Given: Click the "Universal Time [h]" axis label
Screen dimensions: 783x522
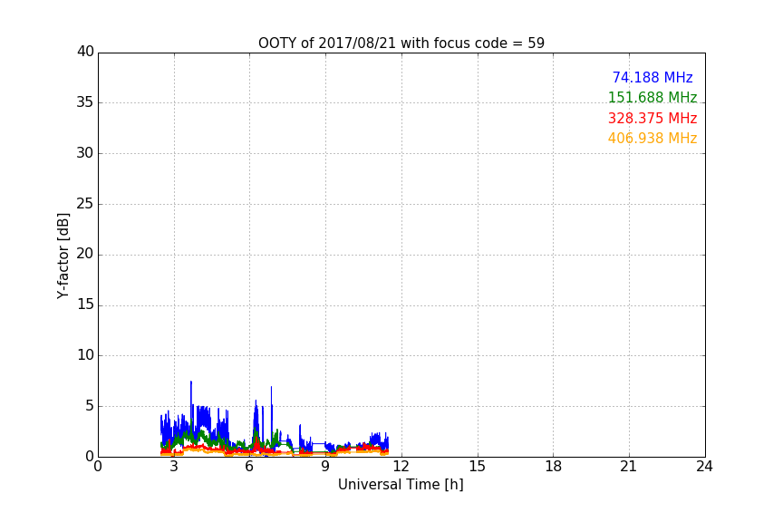Looking at the screenshot, I should pyautogui.click(x=401, y=485).
